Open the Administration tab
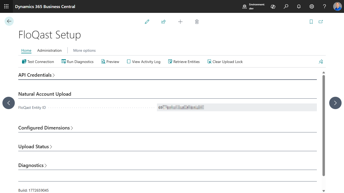Screen dimensions: 344x193 click(49, 50)
